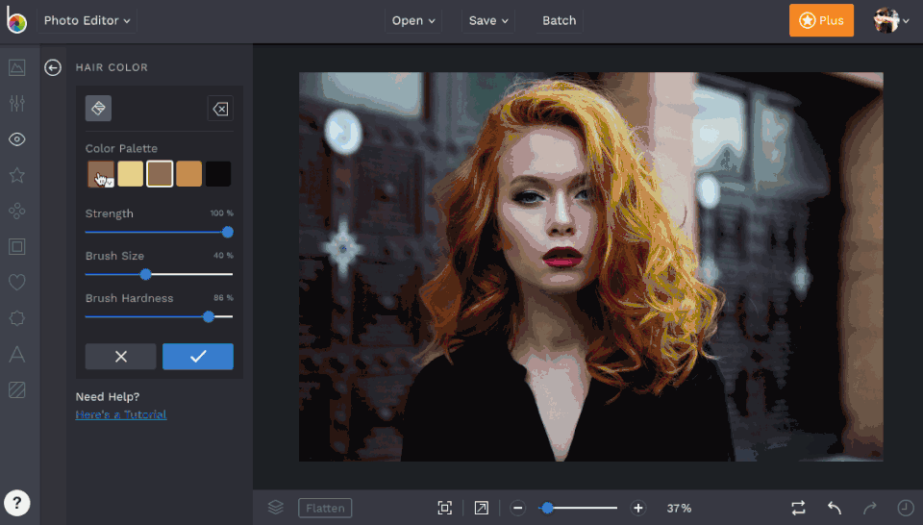Screen dimensions: 923x525
Task: Pick the black hair color swatch
Action: pos(218,174)
